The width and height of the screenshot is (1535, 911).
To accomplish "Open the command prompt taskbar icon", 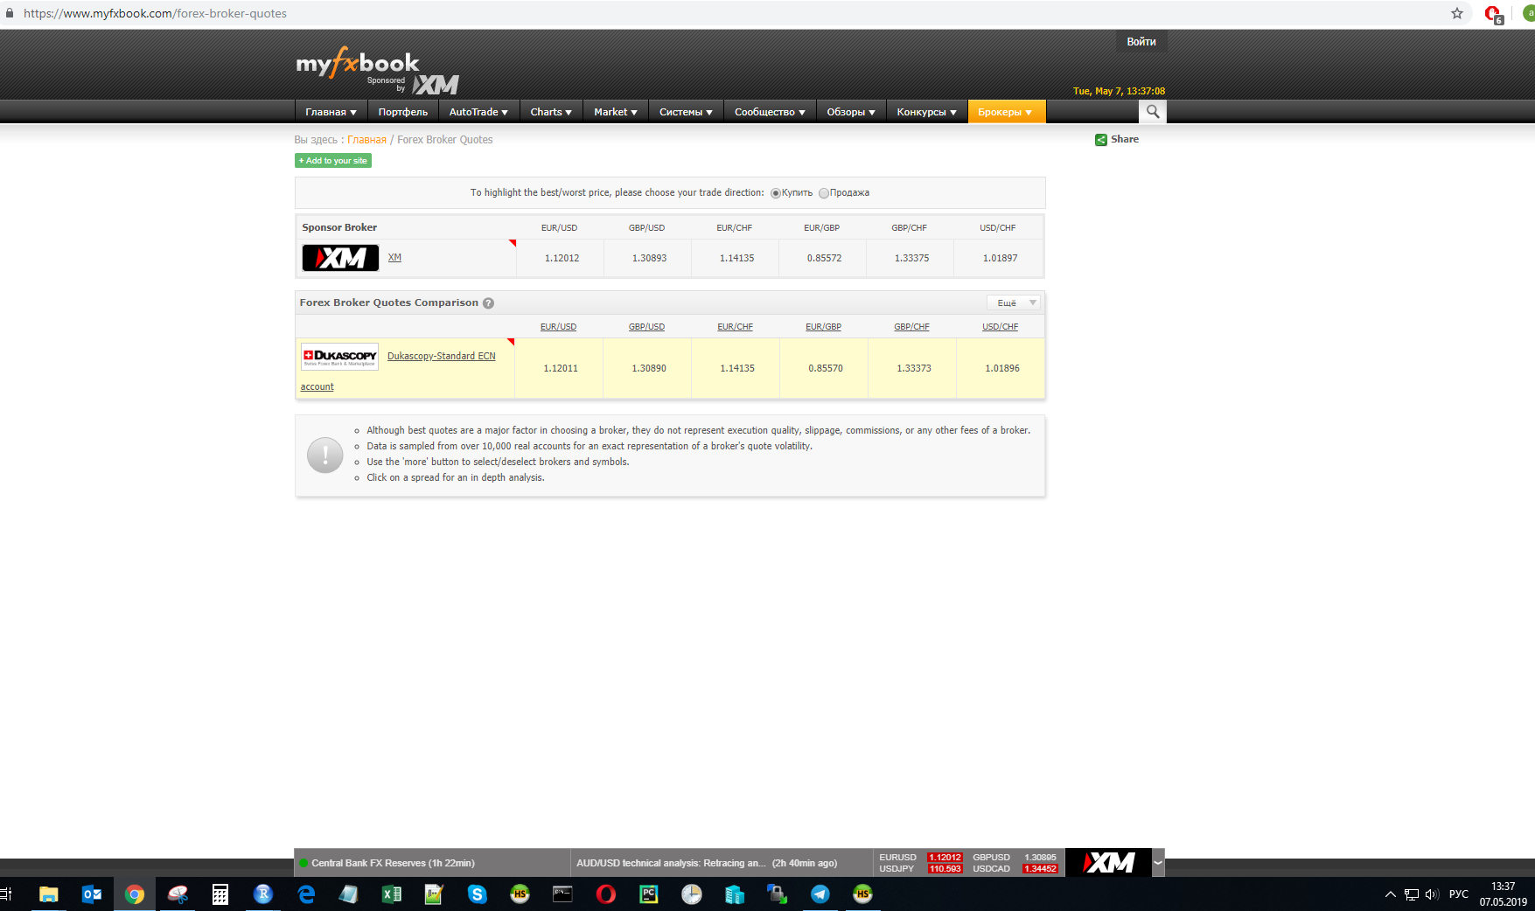I will 562,894.
